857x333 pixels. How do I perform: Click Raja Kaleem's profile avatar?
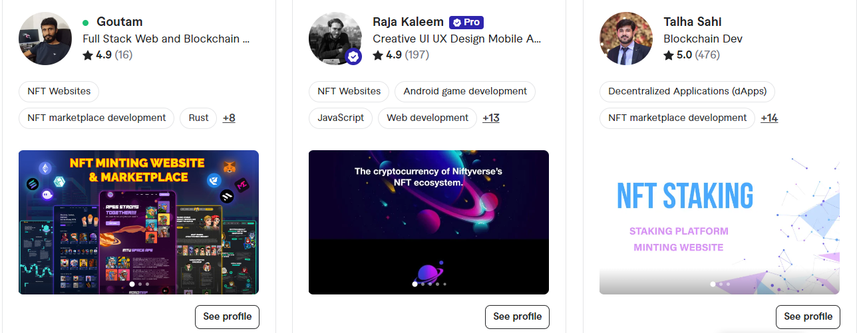click(x=335, y=39)
